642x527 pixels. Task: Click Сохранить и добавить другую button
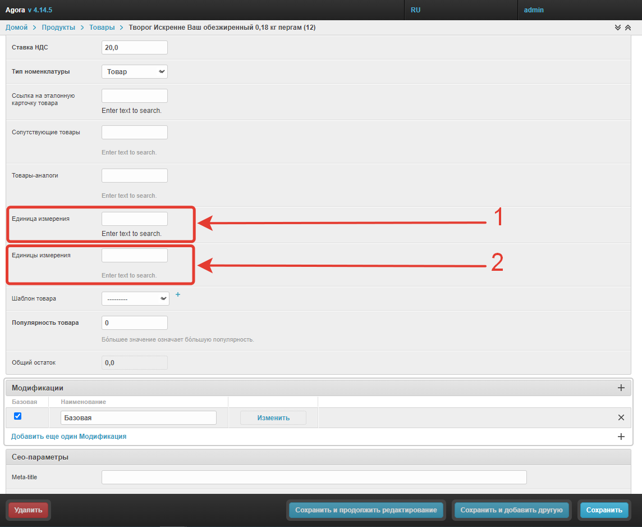point(511,510)
